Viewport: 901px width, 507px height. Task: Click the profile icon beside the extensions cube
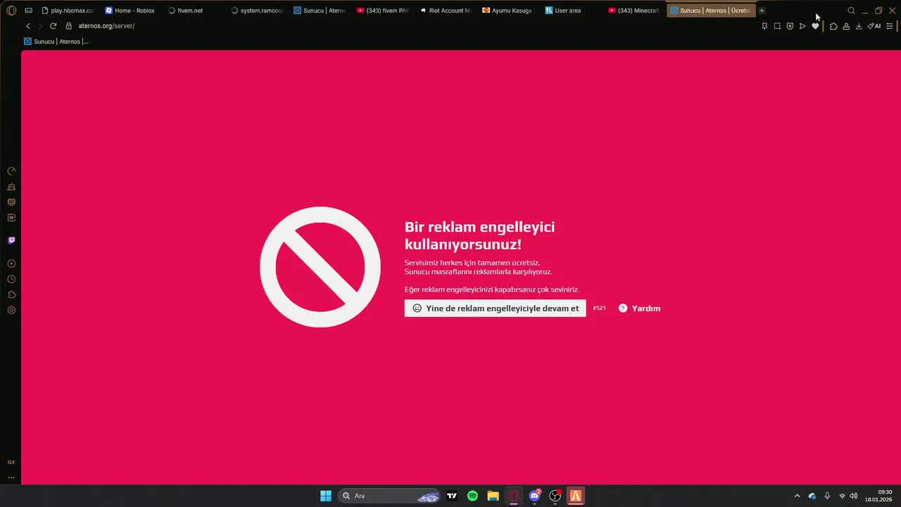[x=846, y=26]
